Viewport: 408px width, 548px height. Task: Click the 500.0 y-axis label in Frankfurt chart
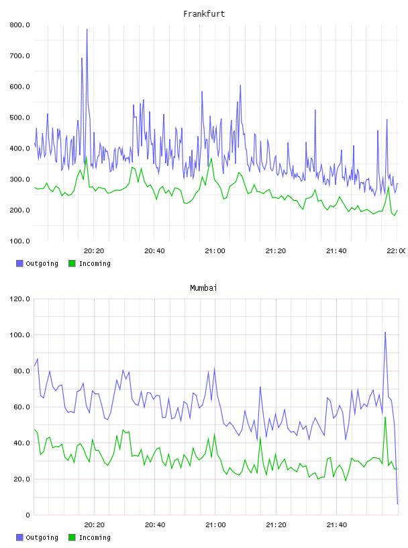19,118
